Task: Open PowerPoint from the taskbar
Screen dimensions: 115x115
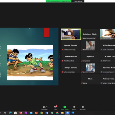Action: [36, 113]
